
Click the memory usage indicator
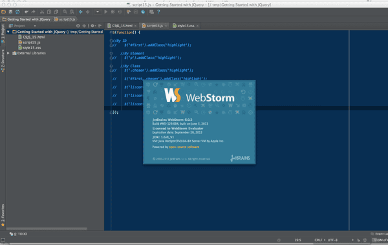point(380,240)
